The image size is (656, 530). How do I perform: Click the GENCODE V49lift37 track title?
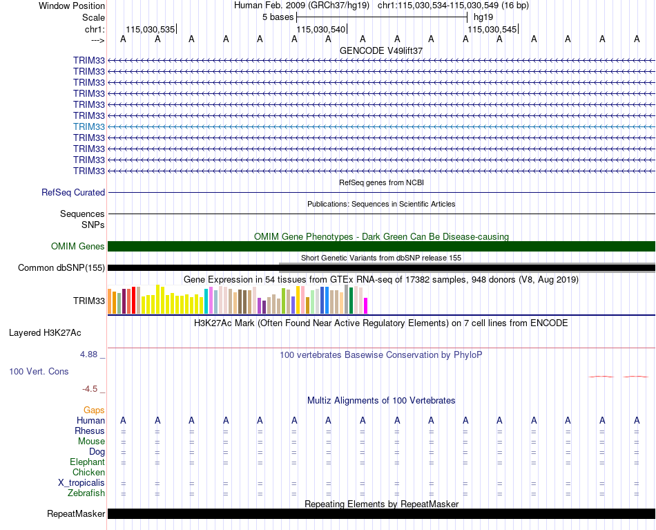coord(381,50)
